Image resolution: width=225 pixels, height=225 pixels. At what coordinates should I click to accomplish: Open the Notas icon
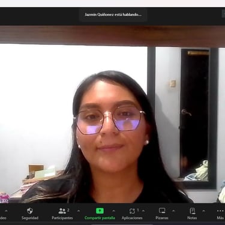[x=192, y=211]
